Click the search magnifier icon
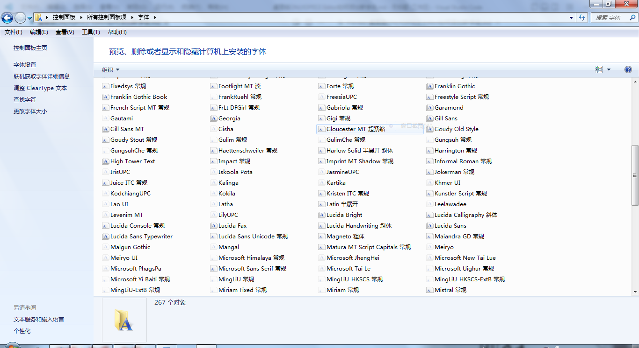The height and width of the screenshot is (348, 639). click(x=633, y=17)
